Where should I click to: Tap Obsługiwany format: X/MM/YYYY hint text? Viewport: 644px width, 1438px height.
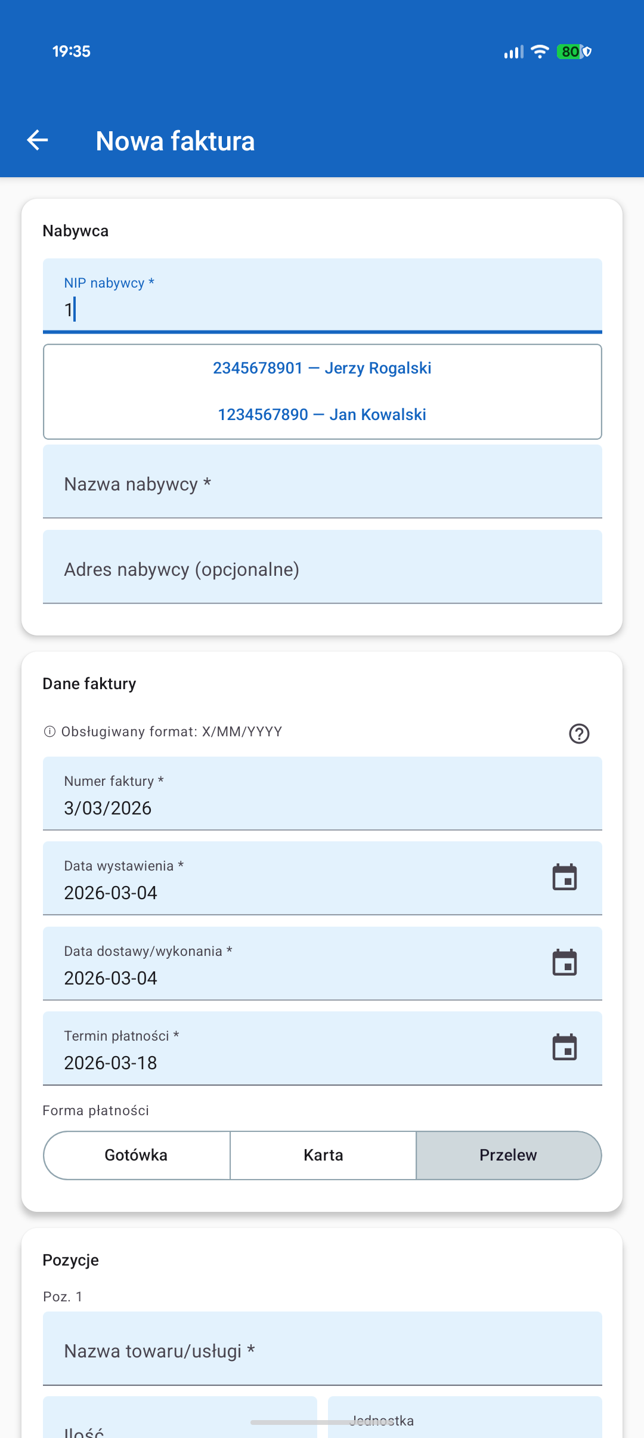click(172, 732)
